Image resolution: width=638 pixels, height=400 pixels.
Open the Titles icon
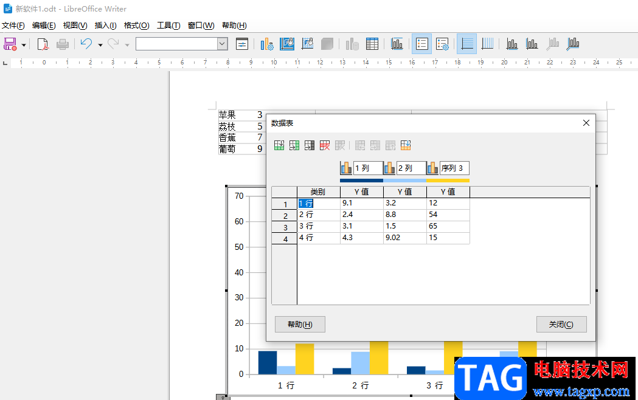click(397, 44)
